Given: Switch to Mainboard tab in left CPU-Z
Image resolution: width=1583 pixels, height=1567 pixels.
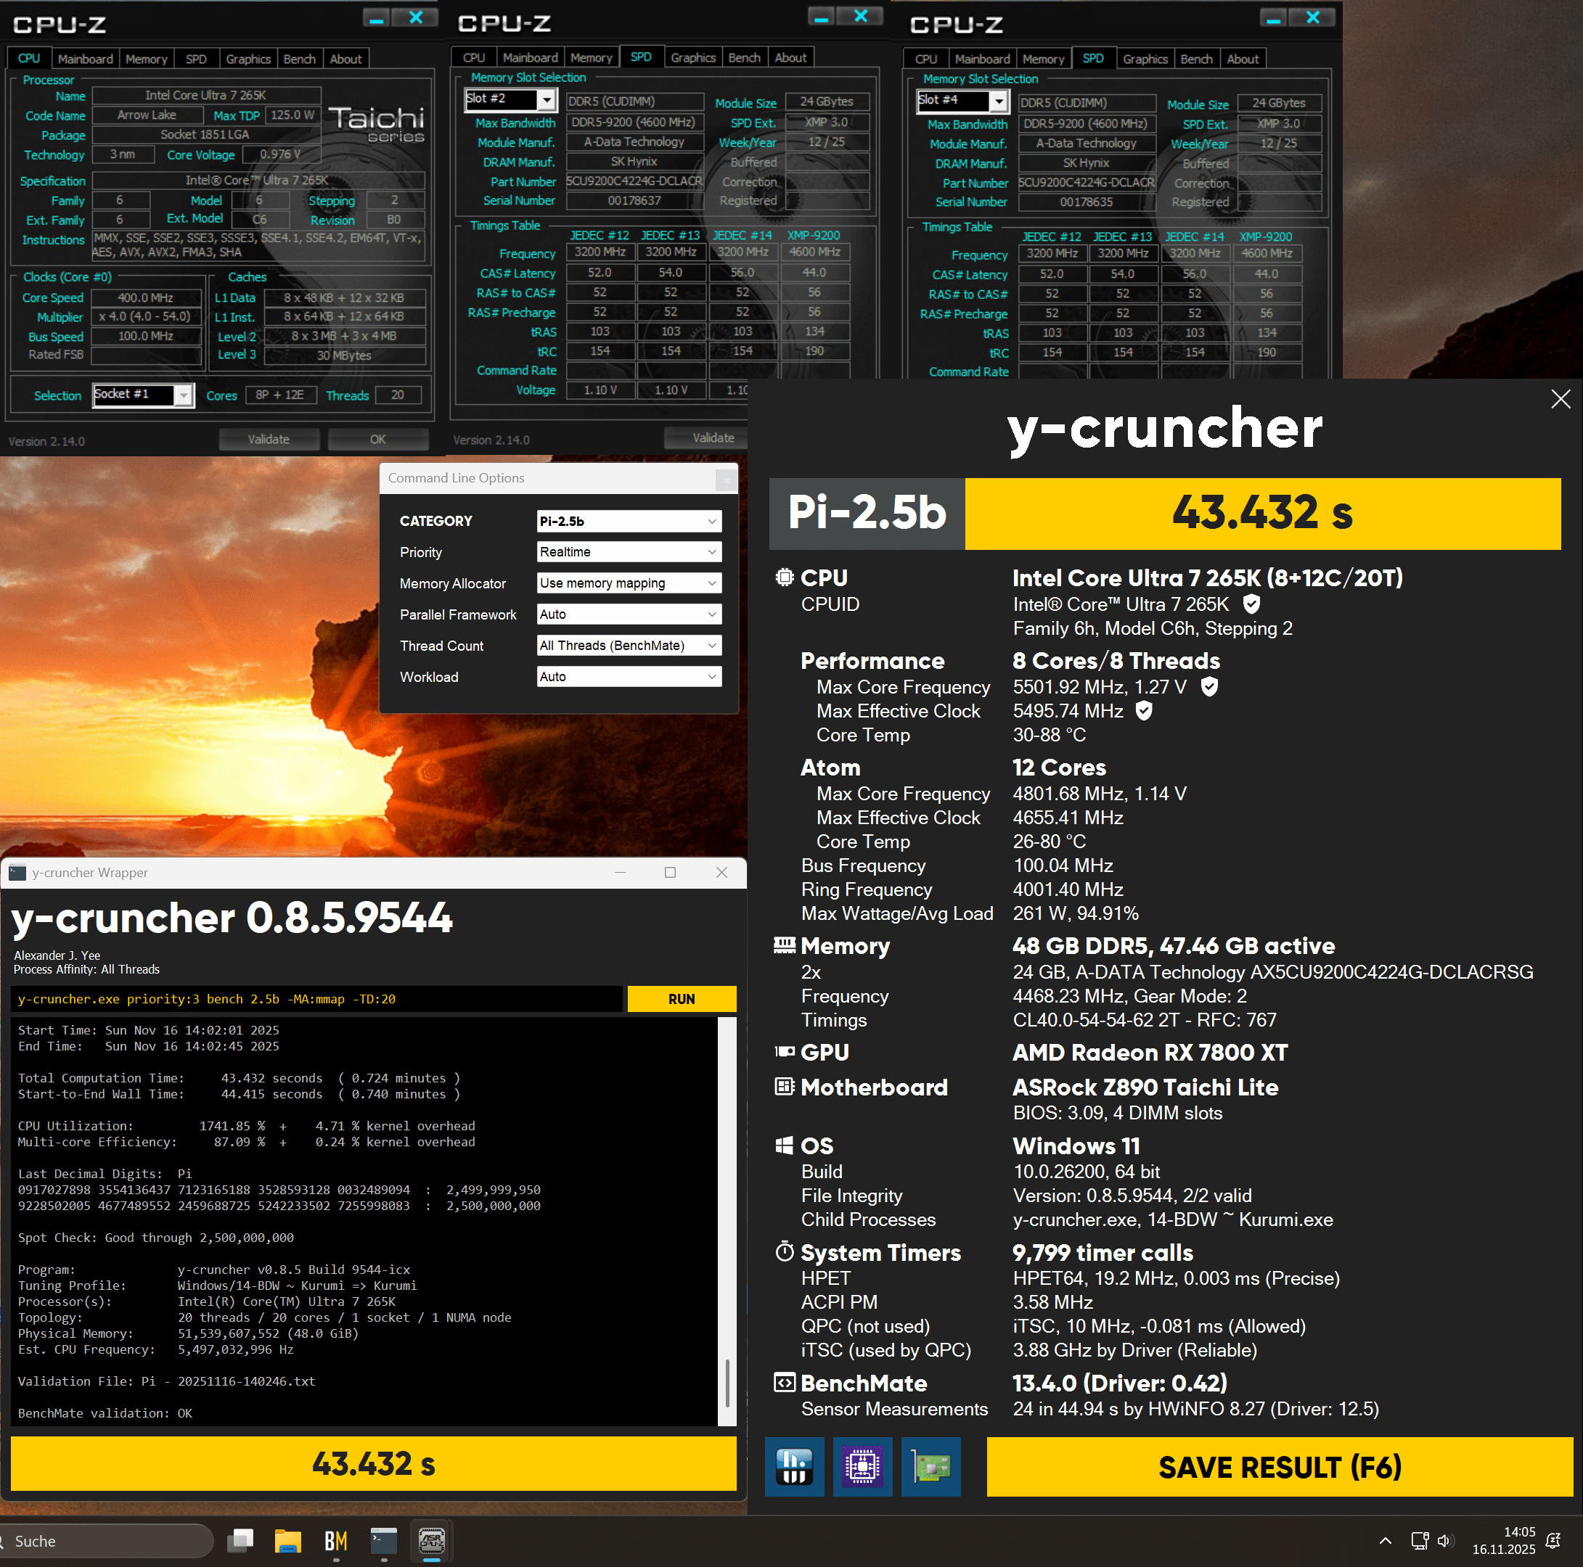Looking at the screenshot, I should [x=85, y=59].
